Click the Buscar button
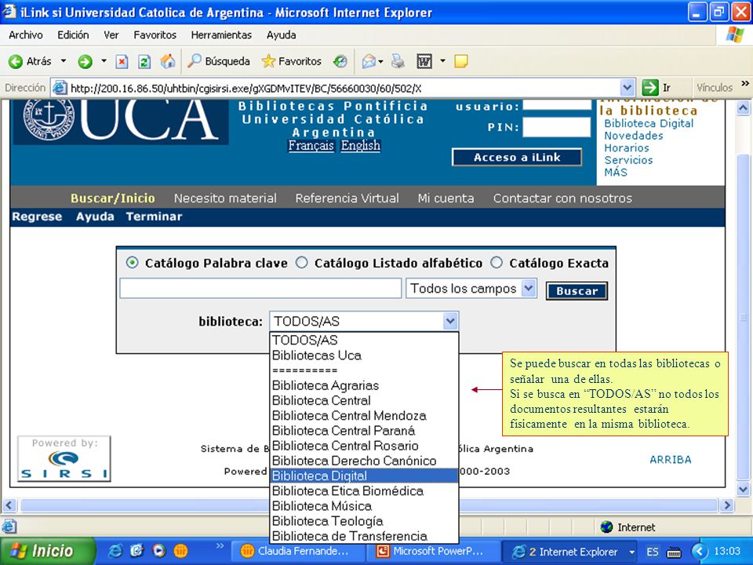The height and width of the screenshot is (565, 753). pos(577,291)
